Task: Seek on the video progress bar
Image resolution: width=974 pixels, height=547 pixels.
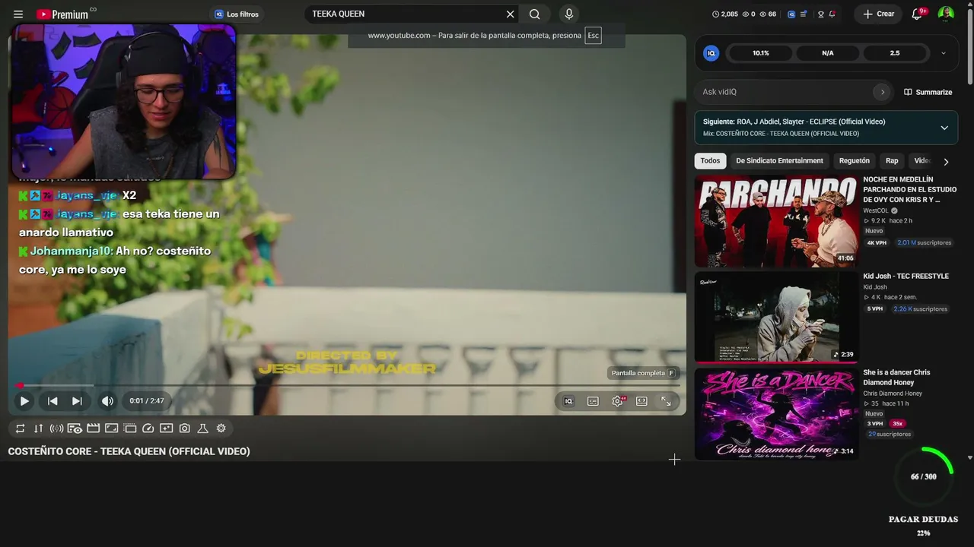Action: coord(347,385)
